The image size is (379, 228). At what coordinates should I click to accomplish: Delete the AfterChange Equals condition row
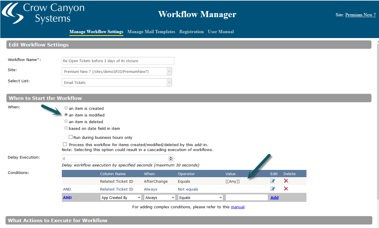click(286, 181)
